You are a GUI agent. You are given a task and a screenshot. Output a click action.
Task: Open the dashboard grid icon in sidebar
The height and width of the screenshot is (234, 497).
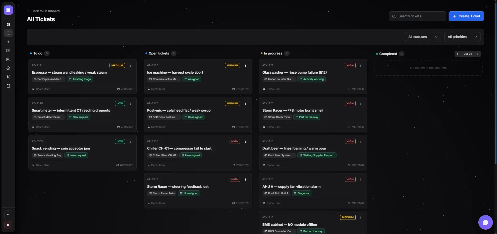pyautogui.click(x=8, y=24)
